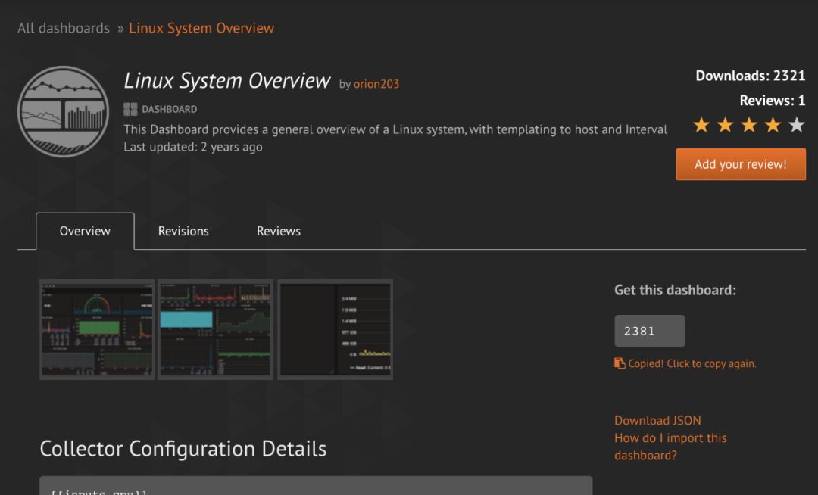Download the dashboard via Download JSON link

click(657, 420)
